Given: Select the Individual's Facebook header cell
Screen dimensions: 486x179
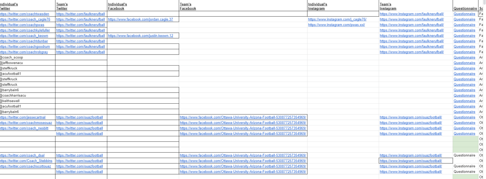Looking at the screenshot, I should 143,6.
